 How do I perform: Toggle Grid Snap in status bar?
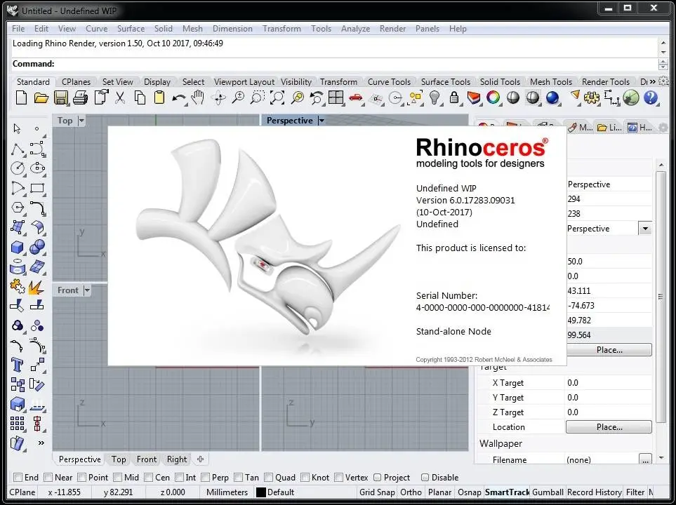[377, 492]
